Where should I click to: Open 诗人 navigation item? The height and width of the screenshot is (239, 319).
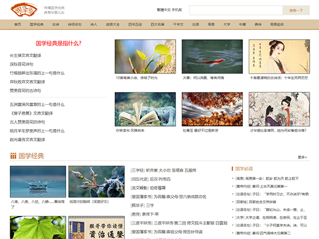[x=94, y=24]
